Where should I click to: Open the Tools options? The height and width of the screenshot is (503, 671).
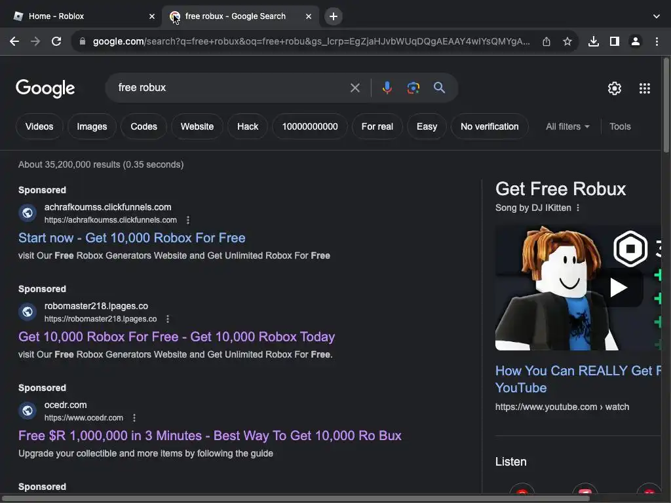[x=620, y=126]
